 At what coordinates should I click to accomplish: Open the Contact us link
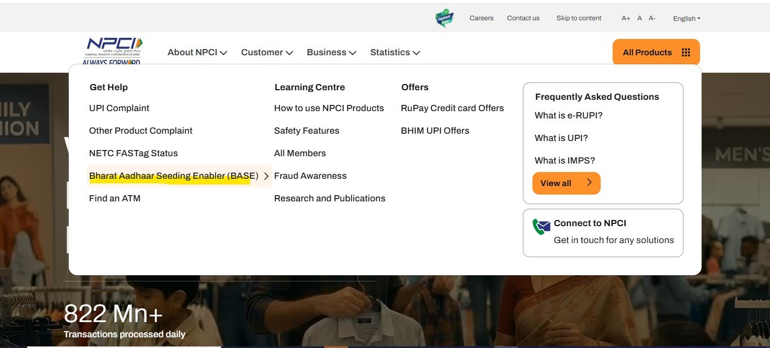pyautogui.click(x=523, y=18)
